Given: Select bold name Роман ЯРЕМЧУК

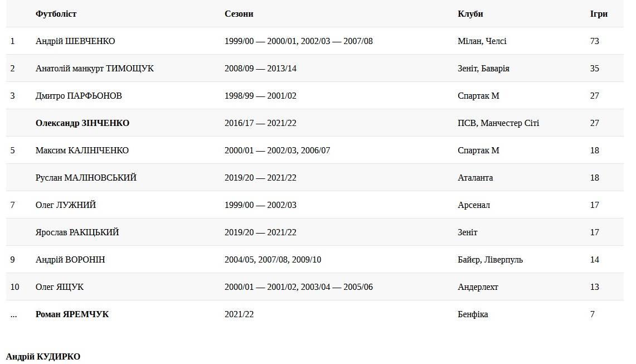Looking at the screenshot, I should (x=72, y=314).
